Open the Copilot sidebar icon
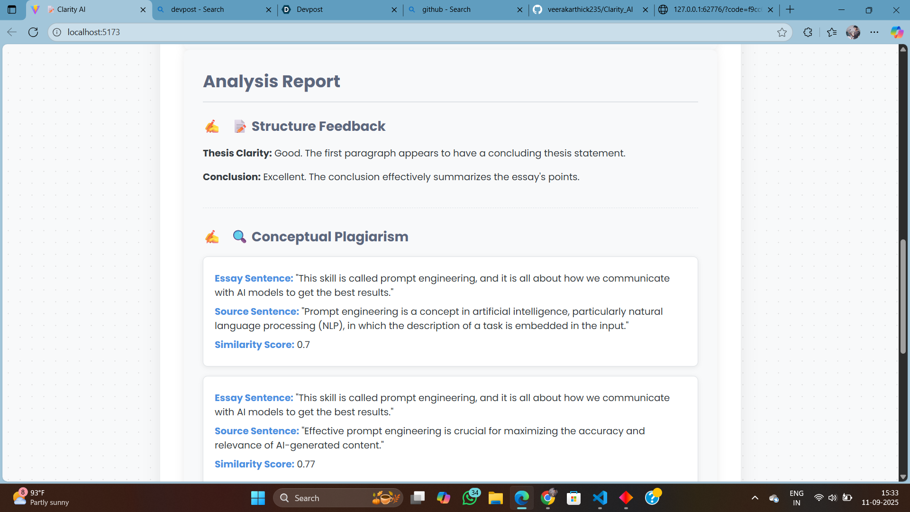The width and height of the screenshot is (910, 512). tap(897, 32)
